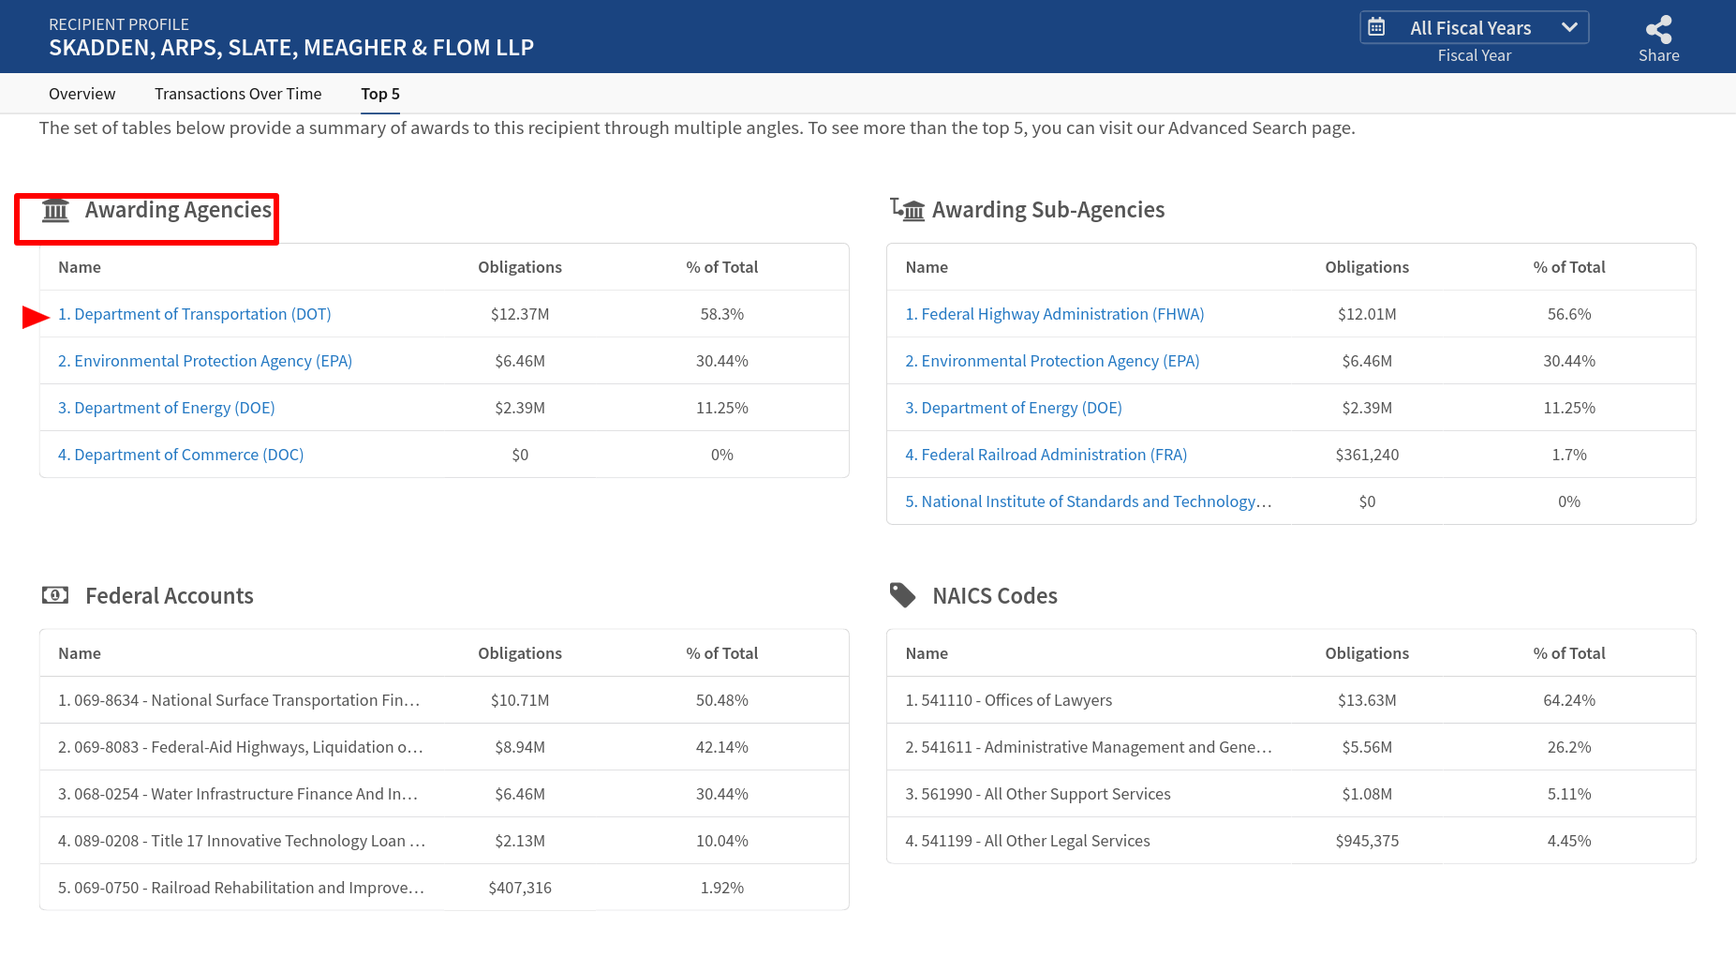
Task: Click the 50.48% of total value
Action: coord(722,700)
